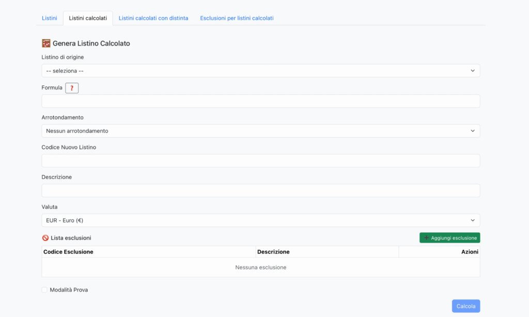Focus the Formula input field
Screen dimensions: 529x317
click(260, 101)
